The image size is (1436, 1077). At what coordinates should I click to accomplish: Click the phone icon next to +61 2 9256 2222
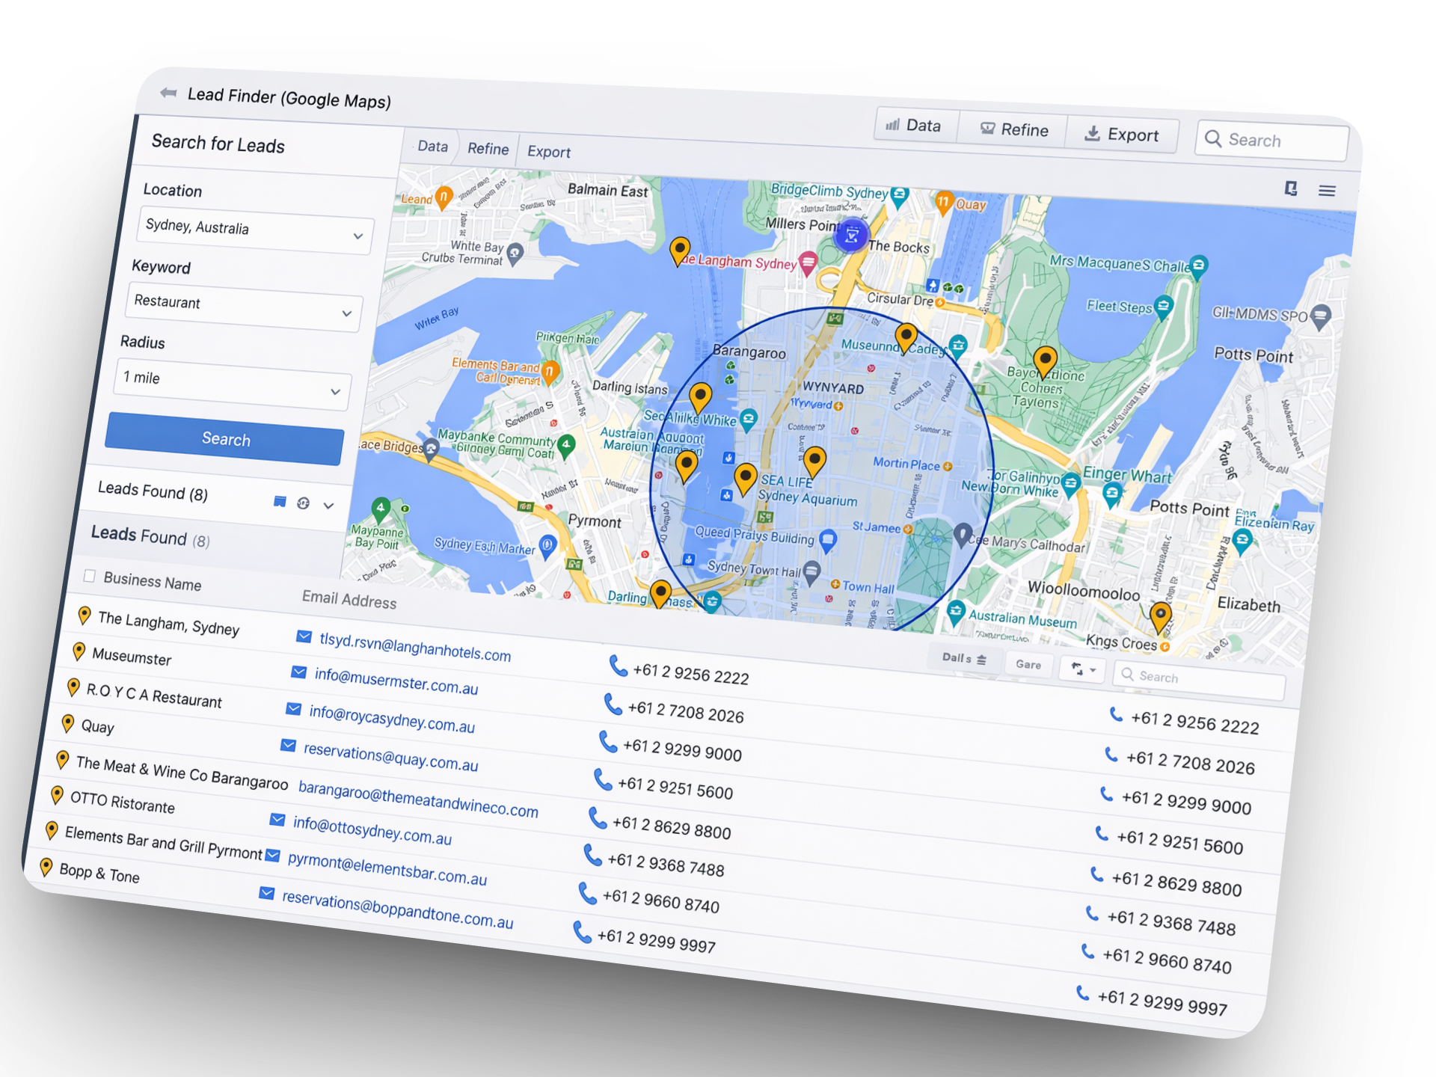pos(618,666)
